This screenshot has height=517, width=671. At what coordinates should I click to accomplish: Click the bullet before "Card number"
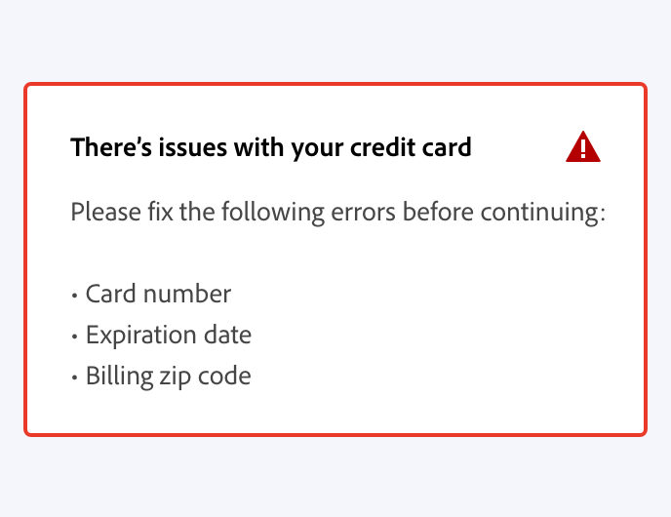point(75,295)
